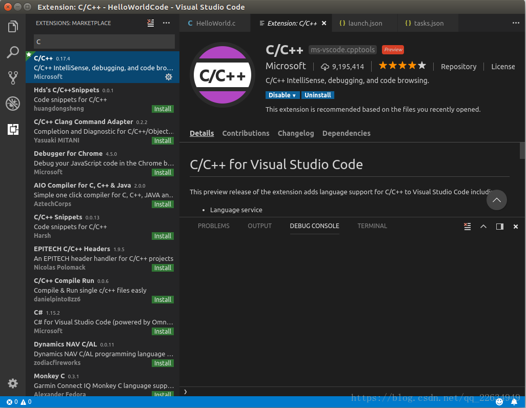Install EPITECH C/C++ Headers extension
The image size is (526, 408).
click(163, 268)
